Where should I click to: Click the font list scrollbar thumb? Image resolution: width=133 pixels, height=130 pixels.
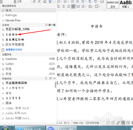click(x=56, y=85)
